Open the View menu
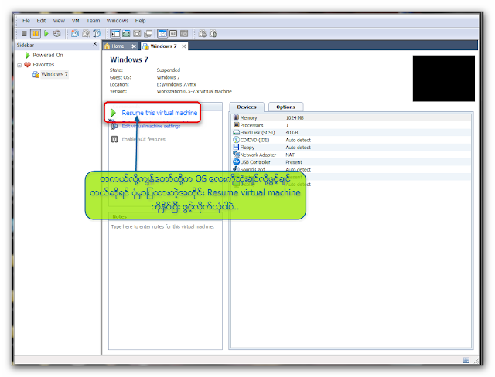 click(x=59, y=21)
